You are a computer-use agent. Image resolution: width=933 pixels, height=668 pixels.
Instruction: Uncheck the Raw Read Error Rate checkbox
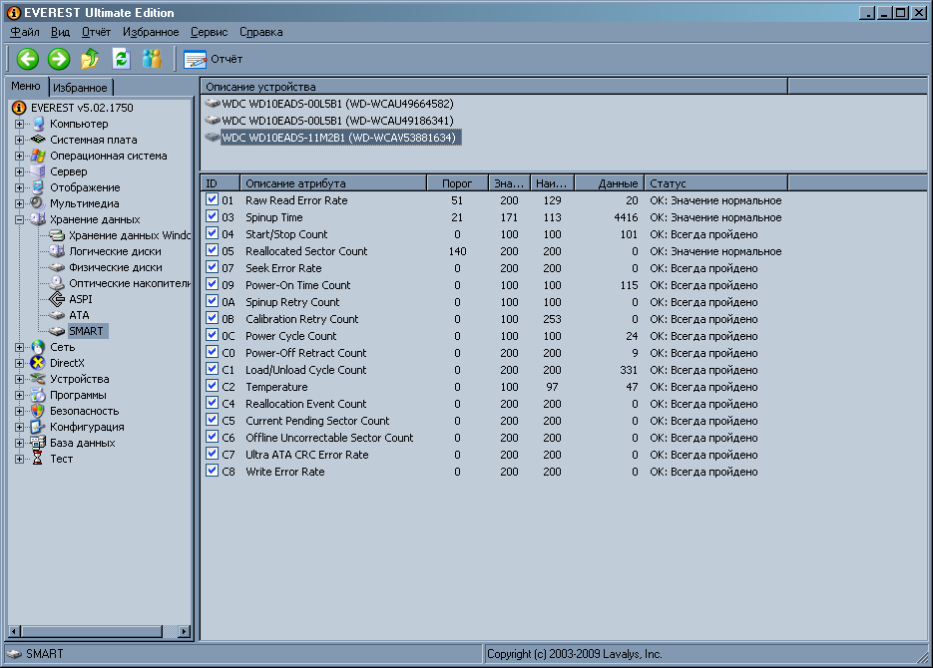(212, 199)
